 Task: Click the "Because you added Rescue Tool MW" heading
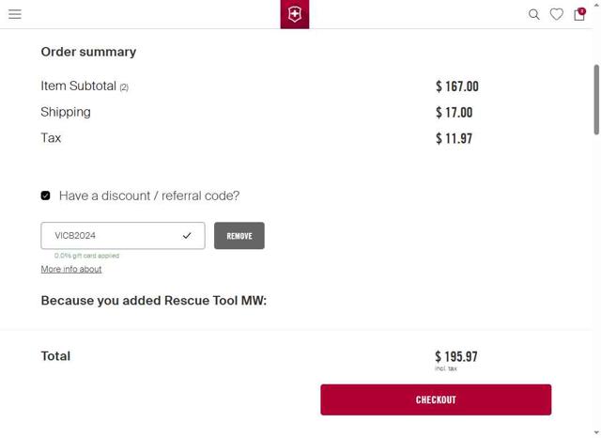point(154,301)
